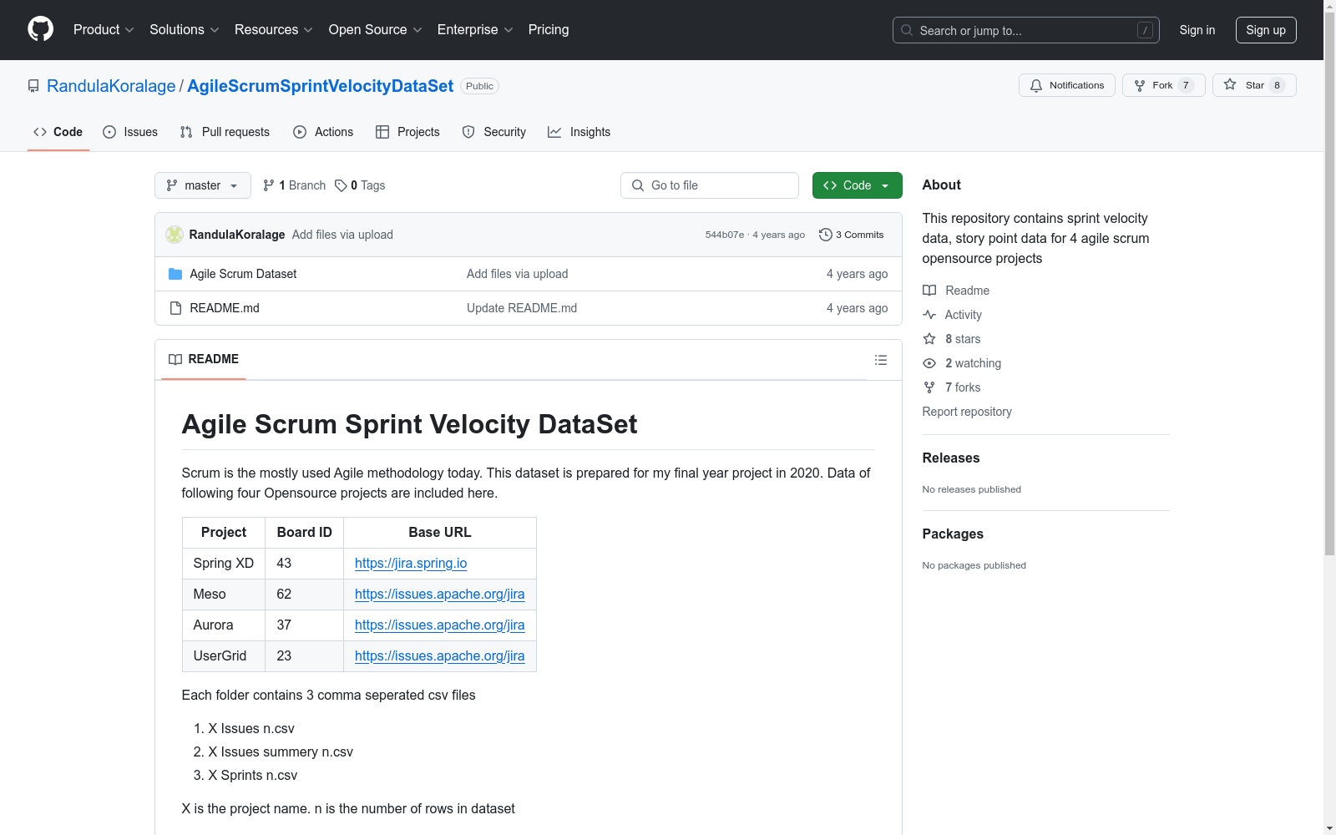Image resolution: width=1336 pixels, height=835 pixels.
Task: View the 3 Commits history
Action: 852,235
